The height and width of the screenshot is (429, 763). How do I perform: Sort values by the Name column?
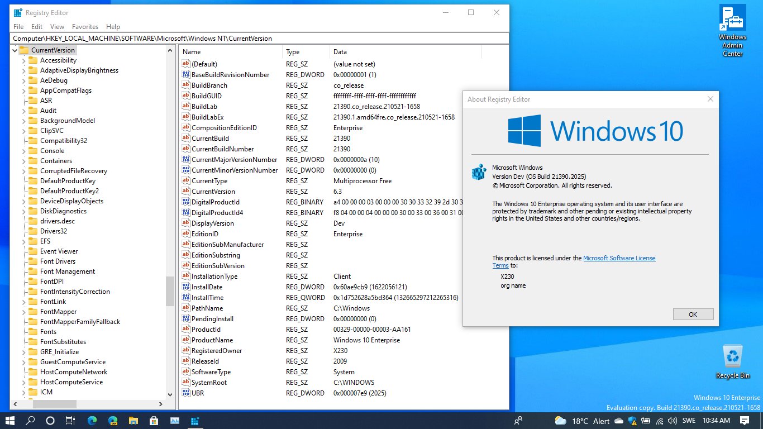(231, 52)
